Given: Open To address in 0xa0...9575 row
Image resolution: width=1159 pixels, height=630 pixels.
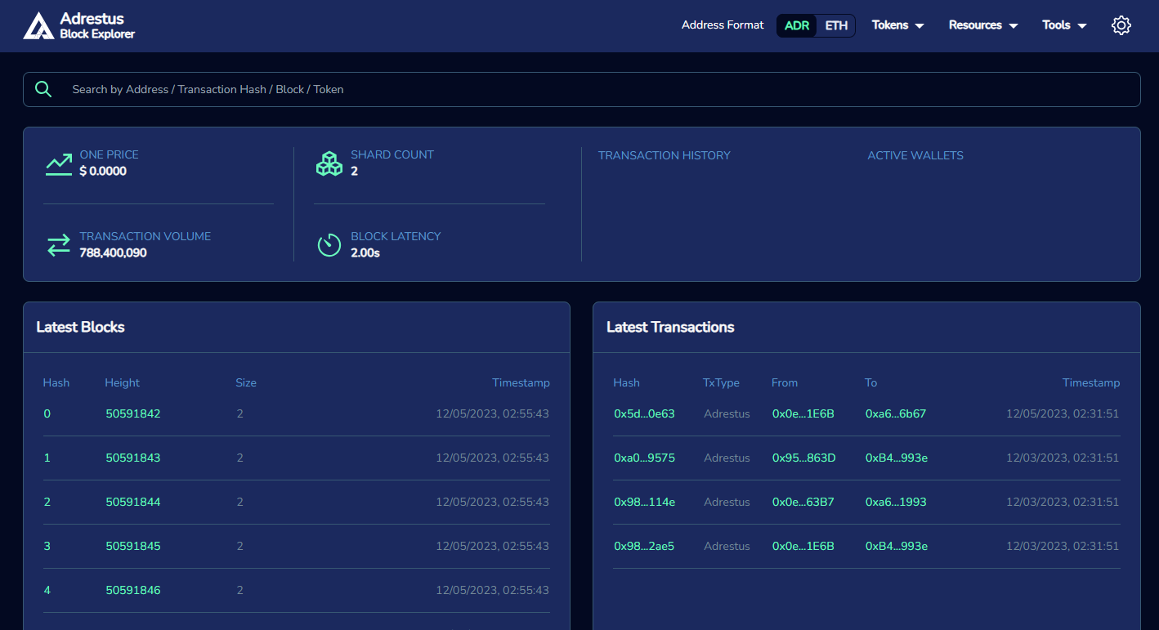Looking at the screenshot, I should (897, 458).
